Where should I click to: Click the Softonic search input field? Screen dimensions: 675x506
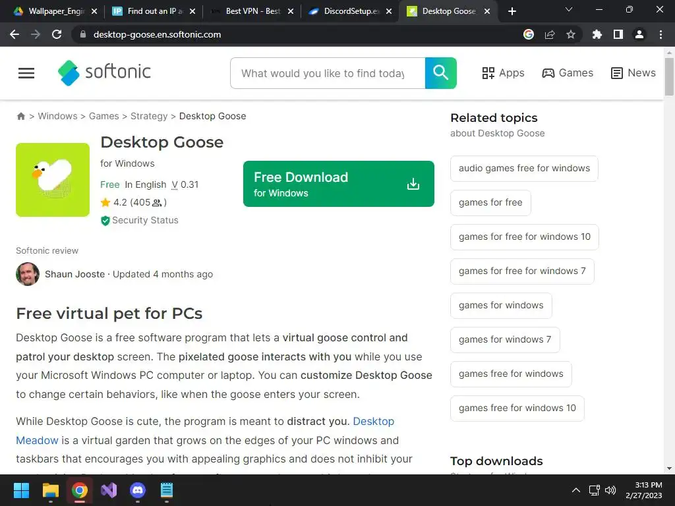(328, 73)
